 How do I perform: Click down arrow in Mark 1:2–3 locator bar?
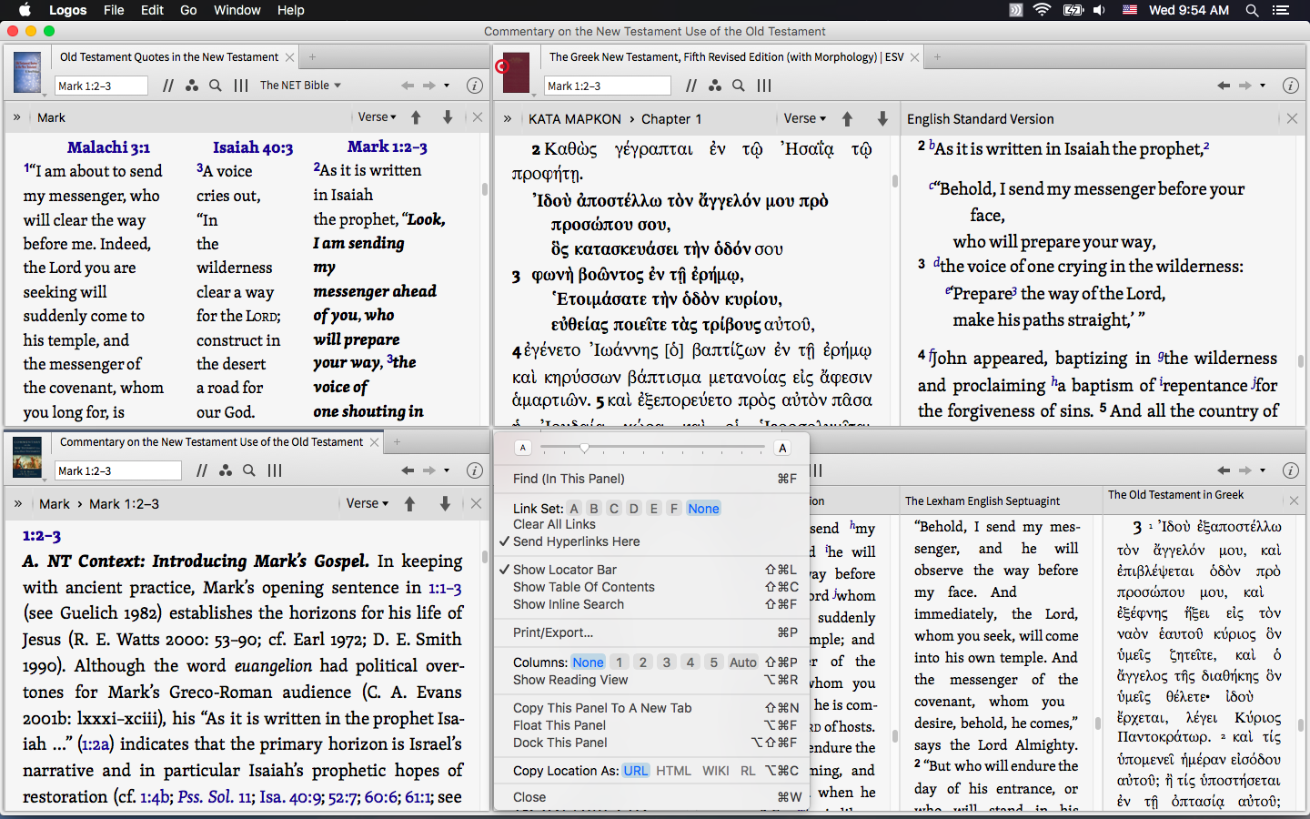point(445,503)
